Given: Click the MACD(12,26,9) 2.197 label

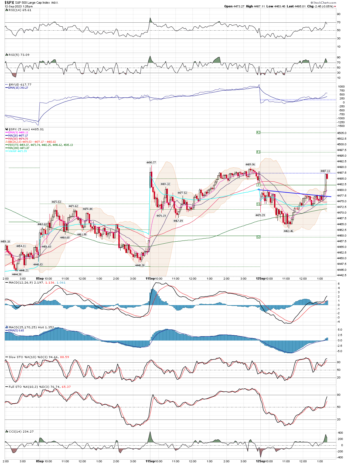Looking at the screenshot, I should pos(26,283).
